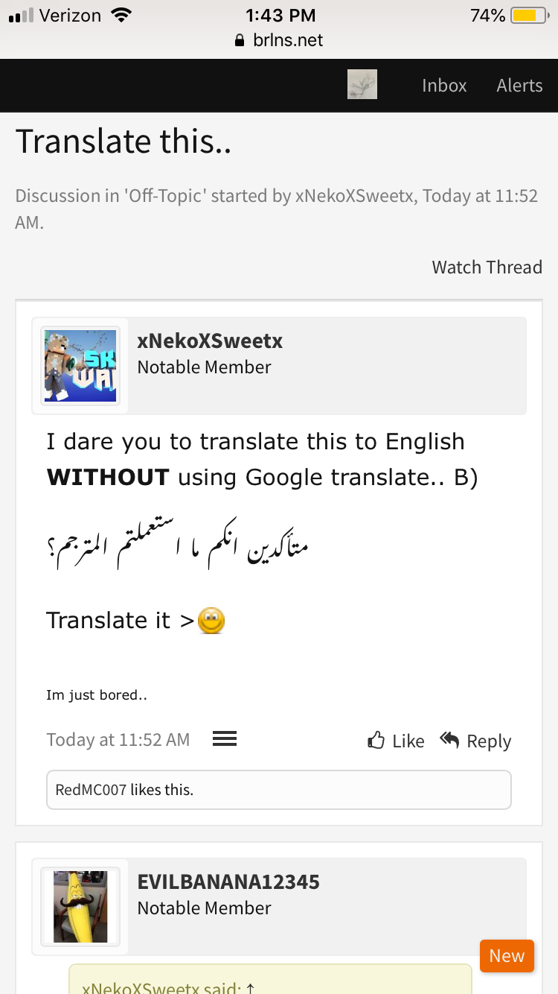
Task: Open xNekoXSweetx username profile link
Action: [210, 341]
